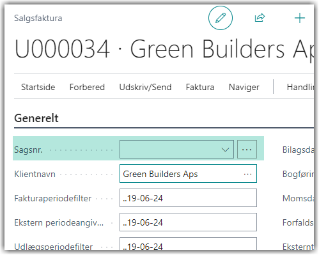
Task: Open the Naviger menu
Action: tap(244, 87)
